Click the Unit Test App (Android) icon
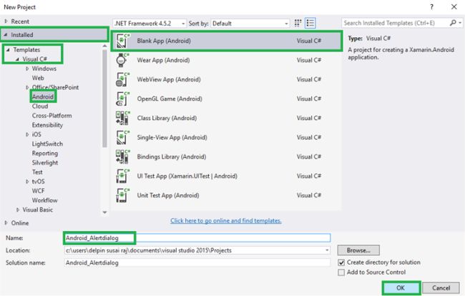The image size is (465, 296). (x=122, y=195)
